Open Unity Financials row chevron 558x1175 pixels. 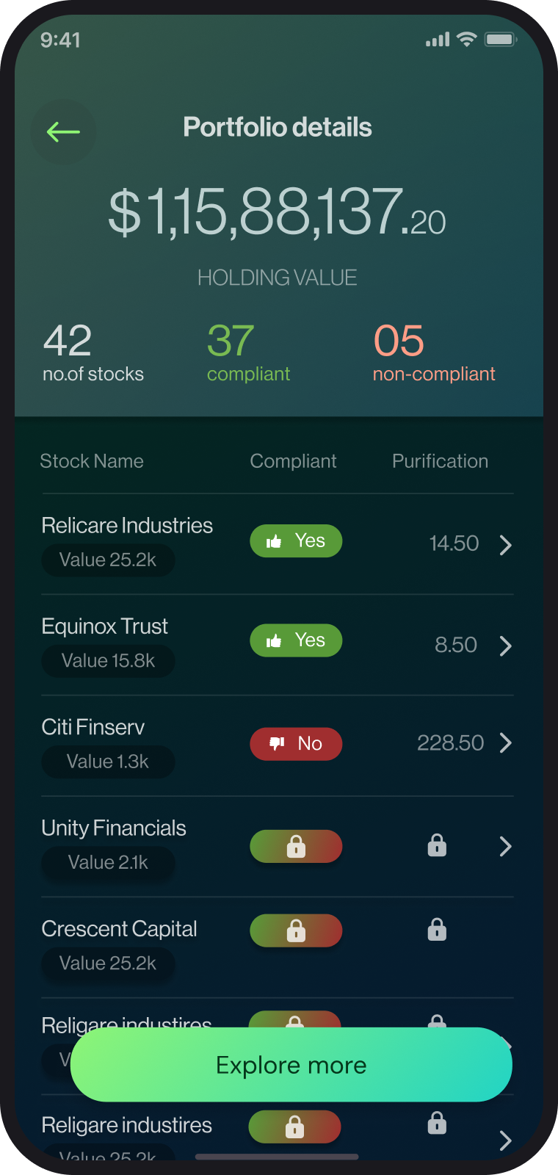coord(505,847)
